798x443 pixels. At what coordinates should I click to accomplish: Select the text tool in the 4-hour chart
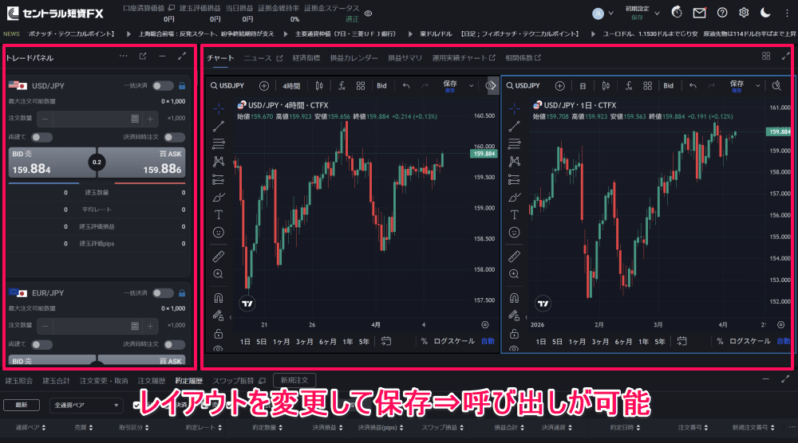(219, 214)
